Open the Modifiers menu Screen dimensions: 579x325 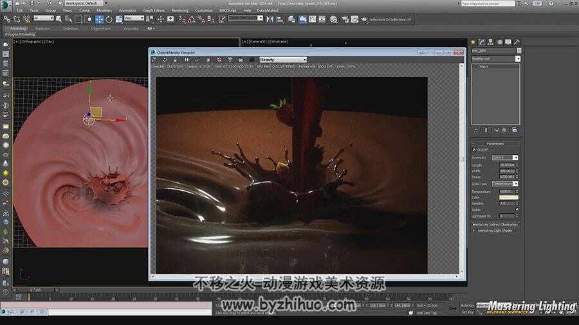click(104, 11)
